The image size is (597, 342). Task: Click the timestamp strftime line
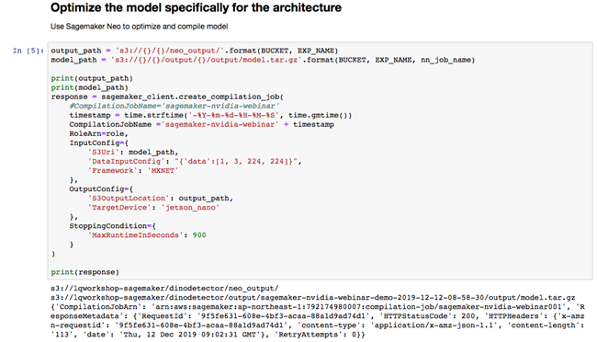[x=210, y=115]
